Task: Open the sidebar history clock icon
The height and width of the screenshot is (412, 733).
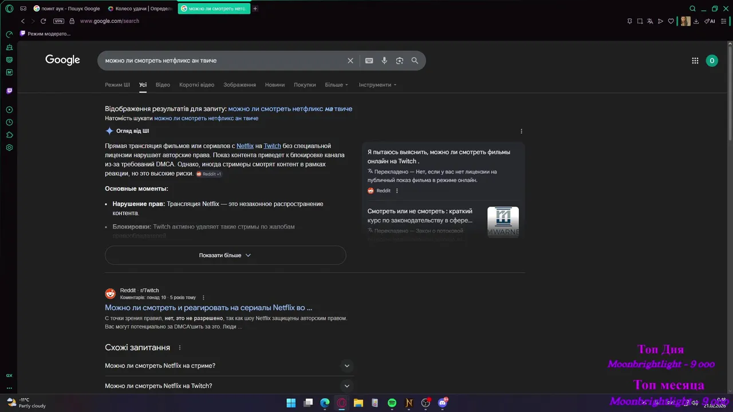Action: (x=9, y=122)
